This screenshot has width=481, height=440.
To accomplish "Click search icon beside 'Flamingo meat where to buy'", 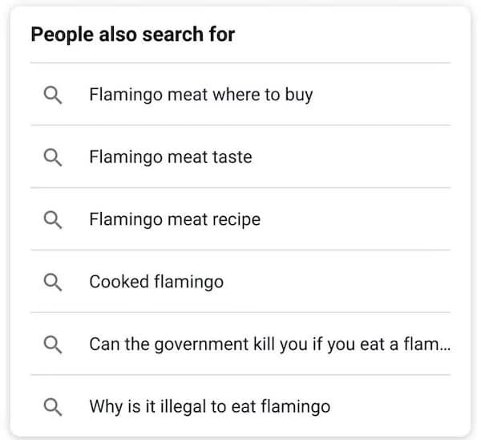I will [53, 96].
